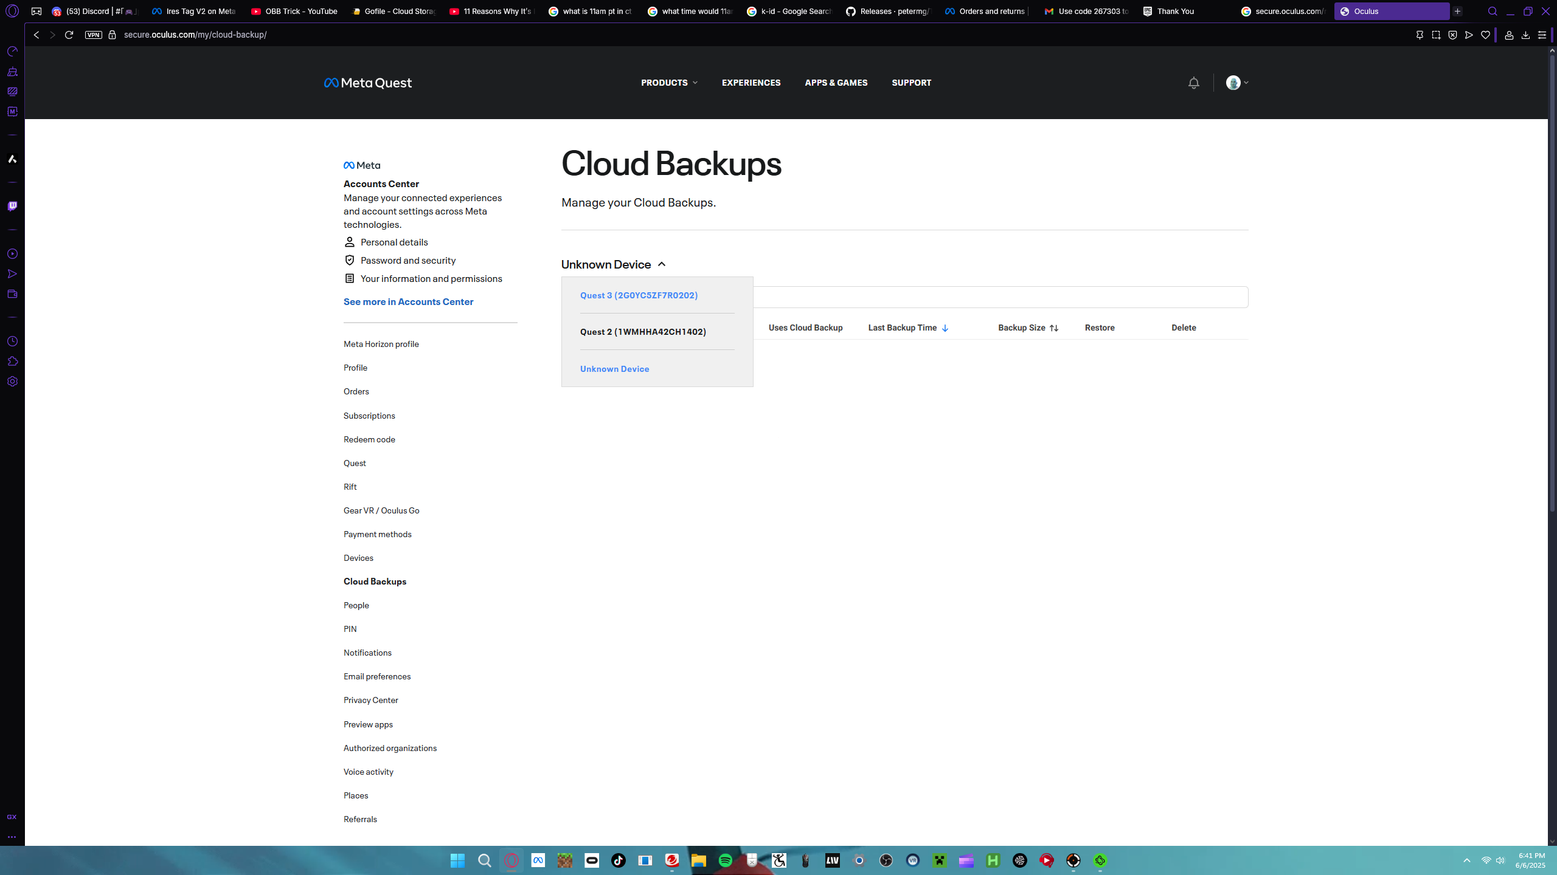This screenshot has width=1557, height=875.
Task: Select Unknown Device option in list
Action: point(614,369)
